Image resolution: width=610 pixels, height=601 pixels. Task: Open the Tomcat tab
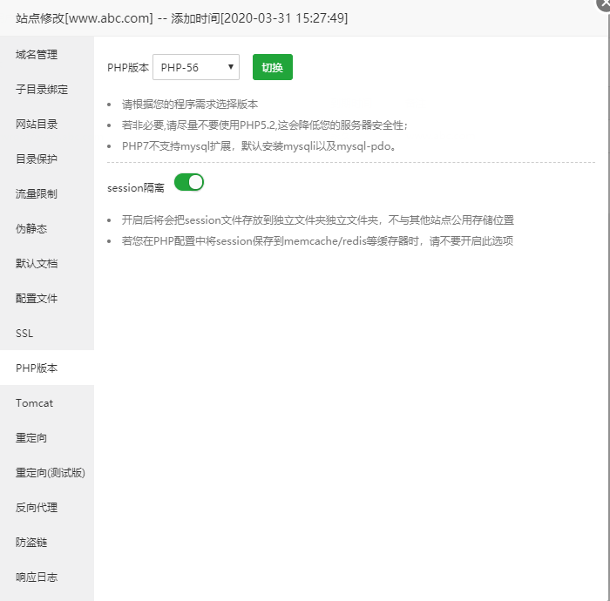click(47, 402)
